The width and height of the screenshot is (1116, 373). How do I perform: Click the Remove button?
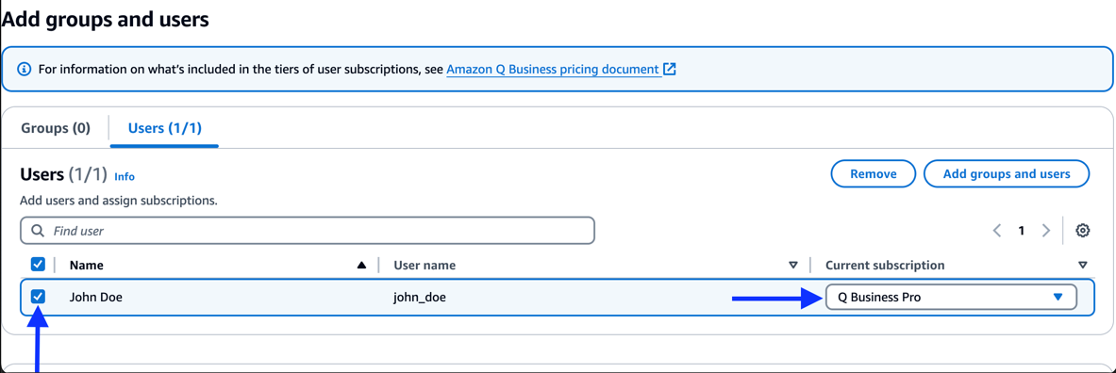pyautogui.click(x=874, y=174)
